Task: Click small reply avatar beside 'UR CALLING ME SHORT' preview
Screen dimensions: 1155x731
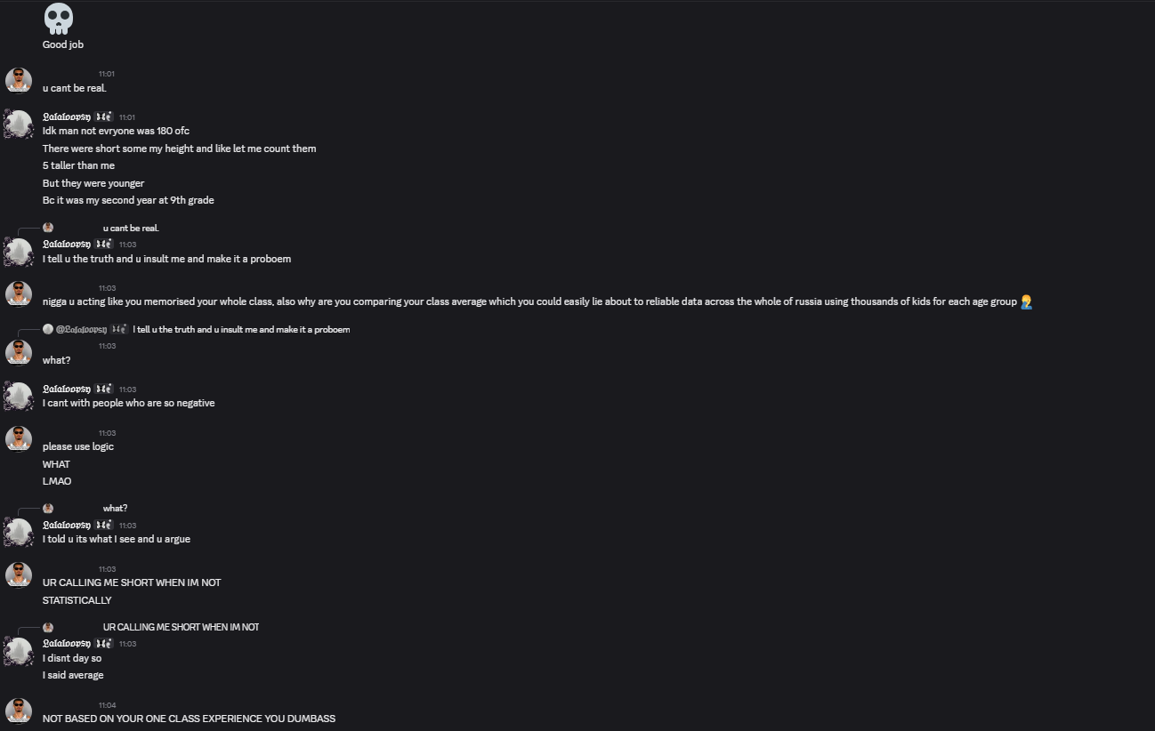Action: click(48, 627)
